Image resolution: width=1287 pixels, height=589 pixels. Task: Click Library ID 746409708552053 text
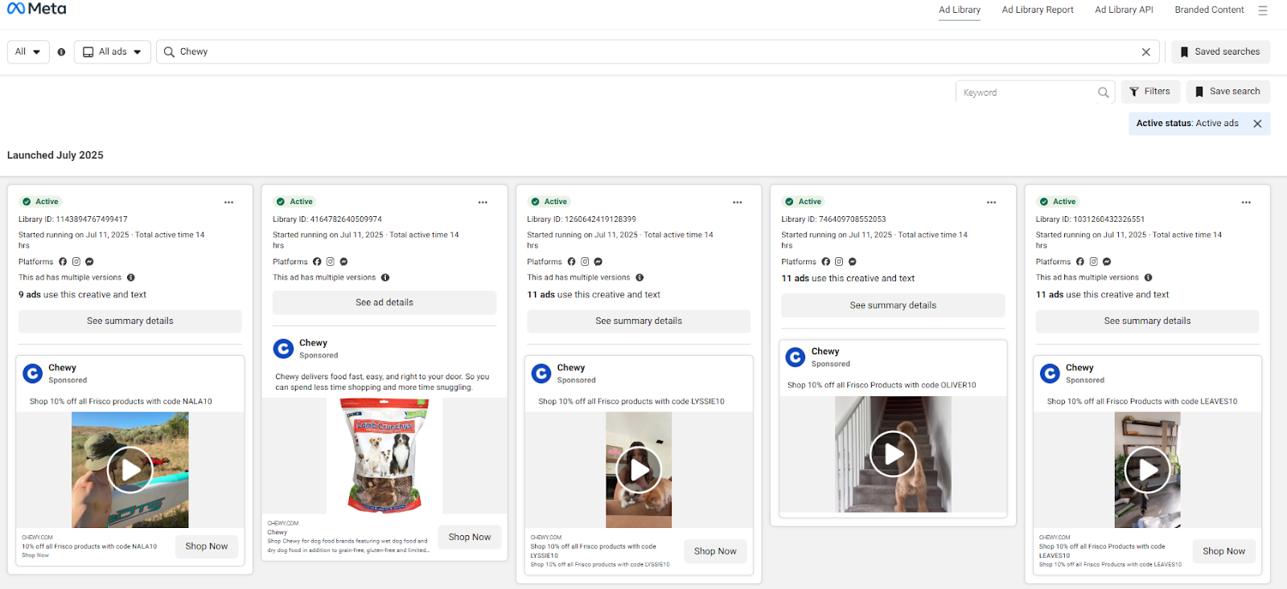coord(833,219)
